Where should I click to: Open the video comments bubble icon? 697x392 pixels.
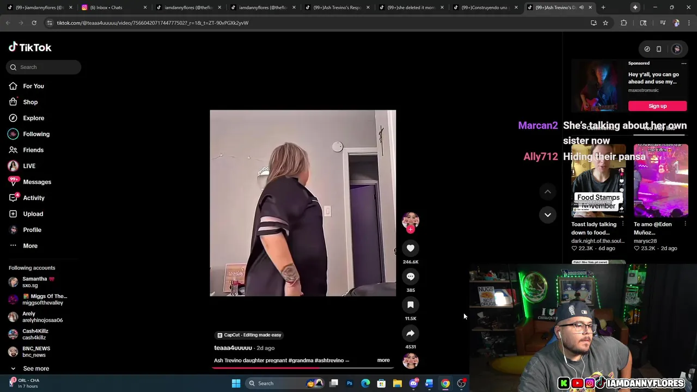[411, 277]
